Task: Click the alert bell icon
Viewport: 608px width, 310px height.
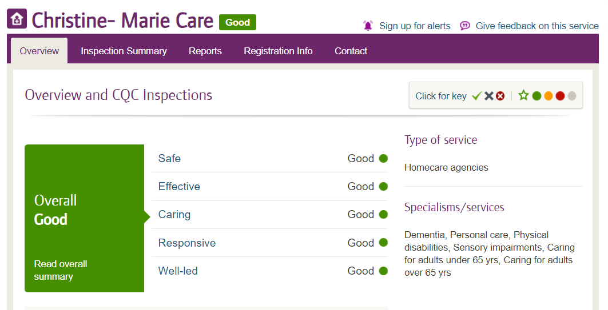Action: coord(368,26)
